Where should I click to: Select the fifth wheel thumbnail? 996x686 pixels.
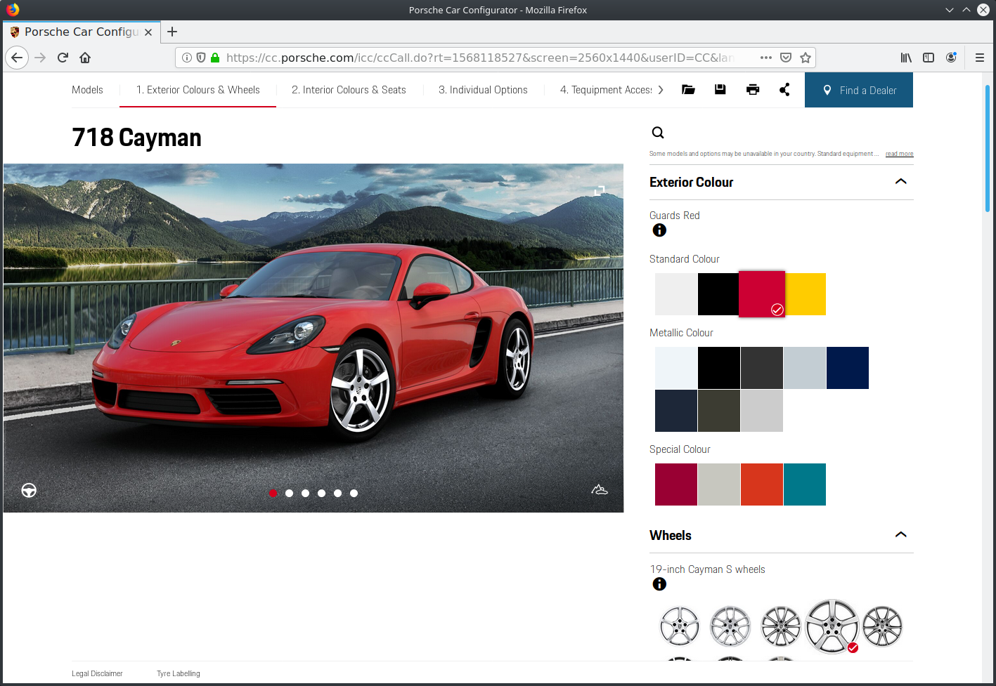pos(882,626)
